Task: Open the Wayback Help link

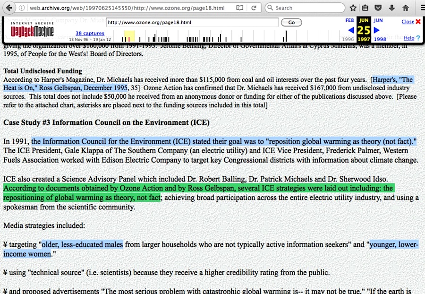Action: click(409, 38)
